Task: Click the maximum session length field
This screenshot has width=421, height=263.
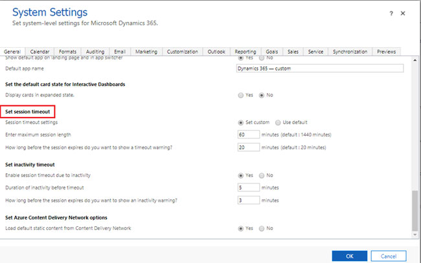Action: pos(249,134)
